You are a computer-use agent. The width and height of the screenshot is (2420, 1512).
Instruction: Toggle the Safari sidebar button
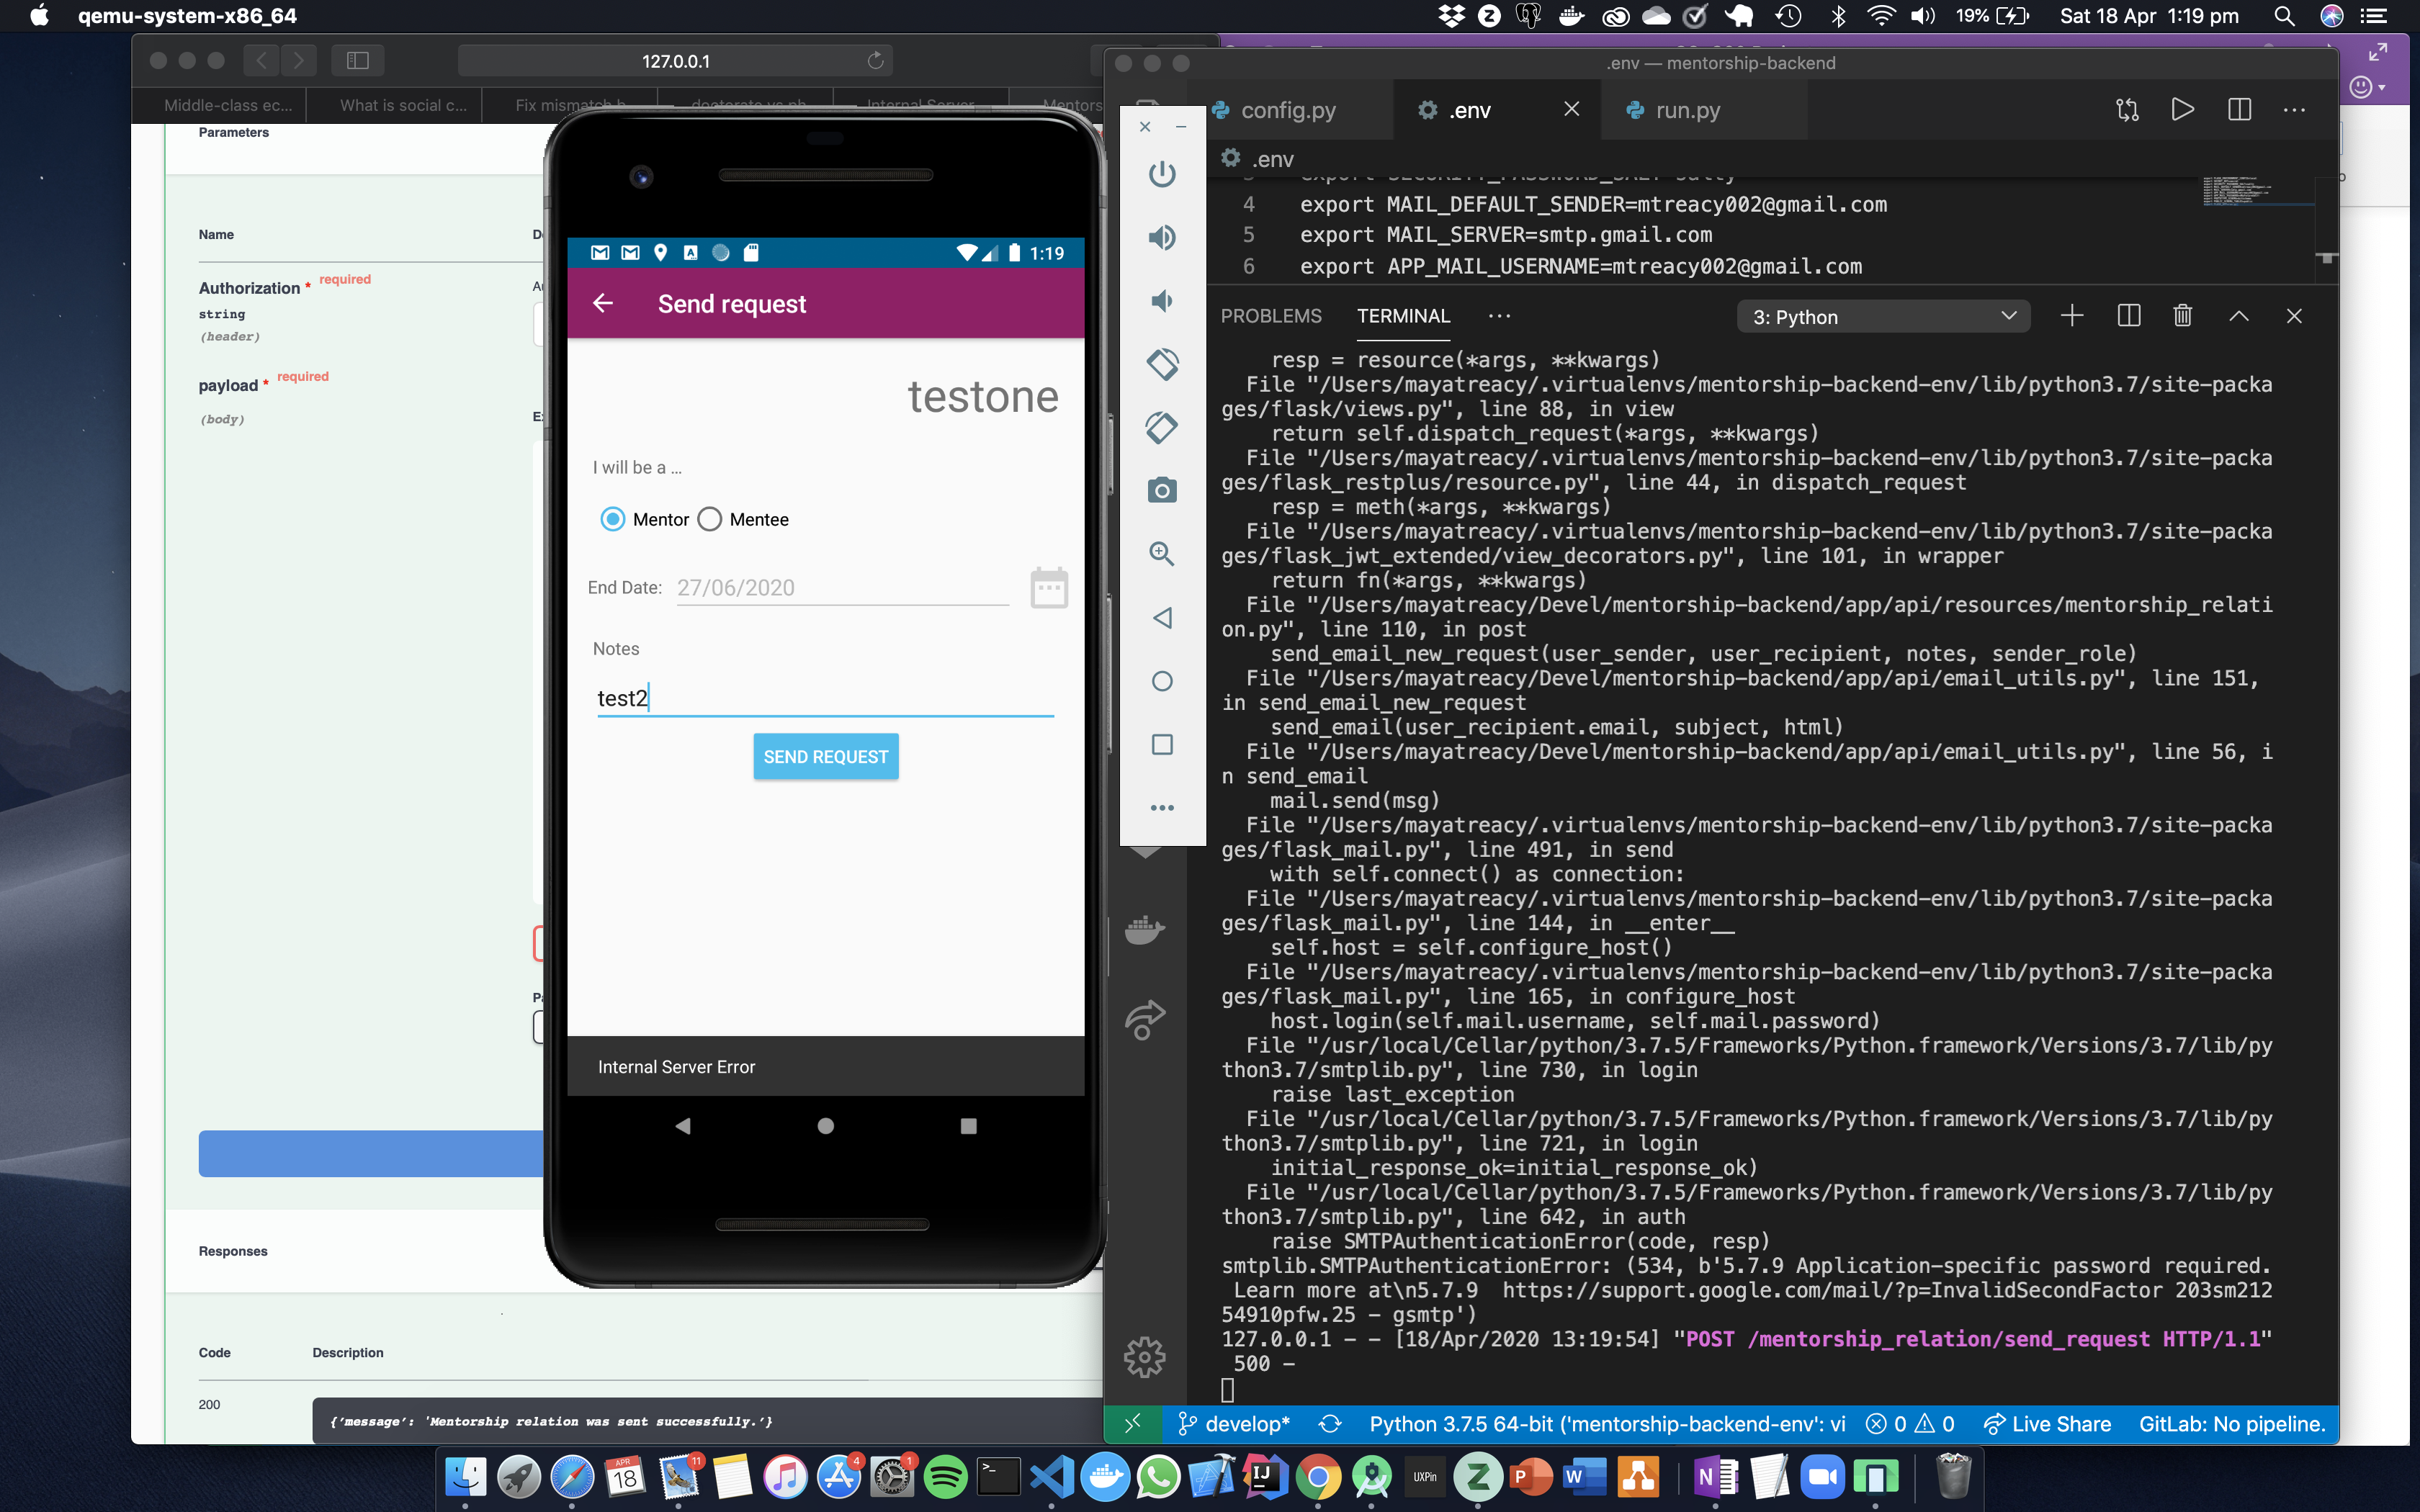tap(358, 61)
